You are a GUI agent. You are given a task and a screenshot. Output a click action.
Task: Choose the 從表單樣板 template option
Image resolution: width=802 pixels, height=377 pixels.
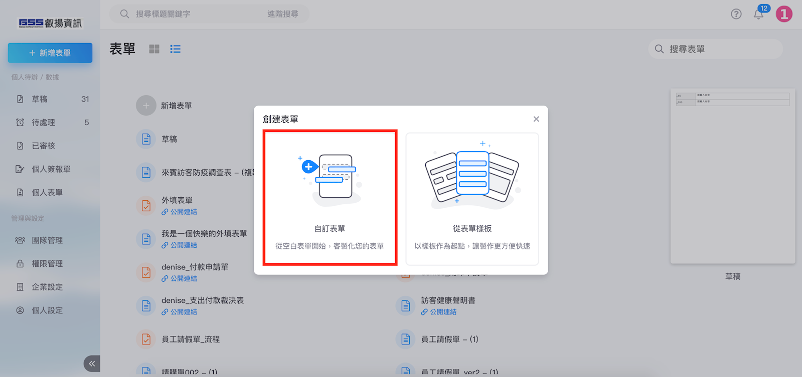(x=472, y=199)
